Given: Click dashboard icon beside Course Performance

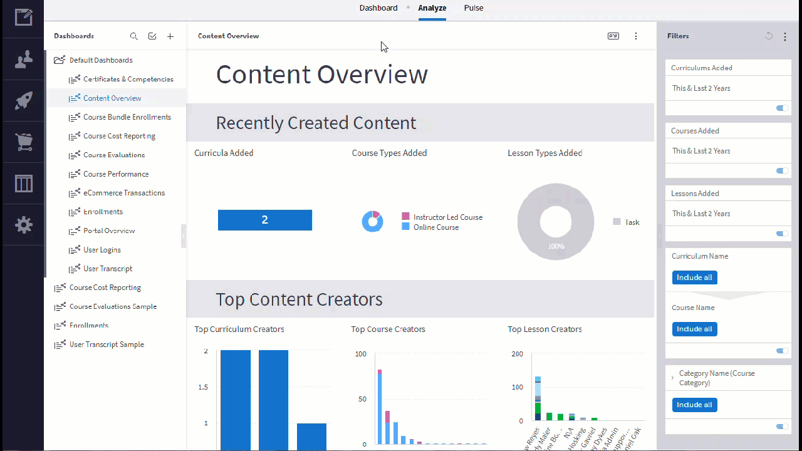Looking at the screenshot, I should pos(74,174).
